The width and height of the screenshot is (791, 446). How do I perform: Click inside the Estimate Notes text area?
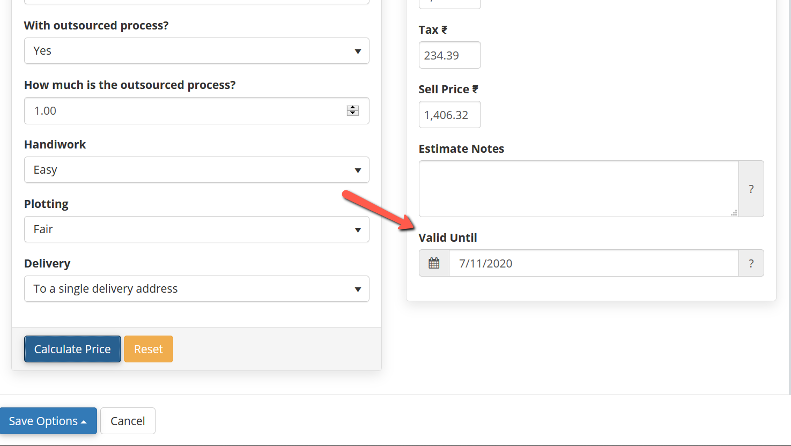click(579, 189)
